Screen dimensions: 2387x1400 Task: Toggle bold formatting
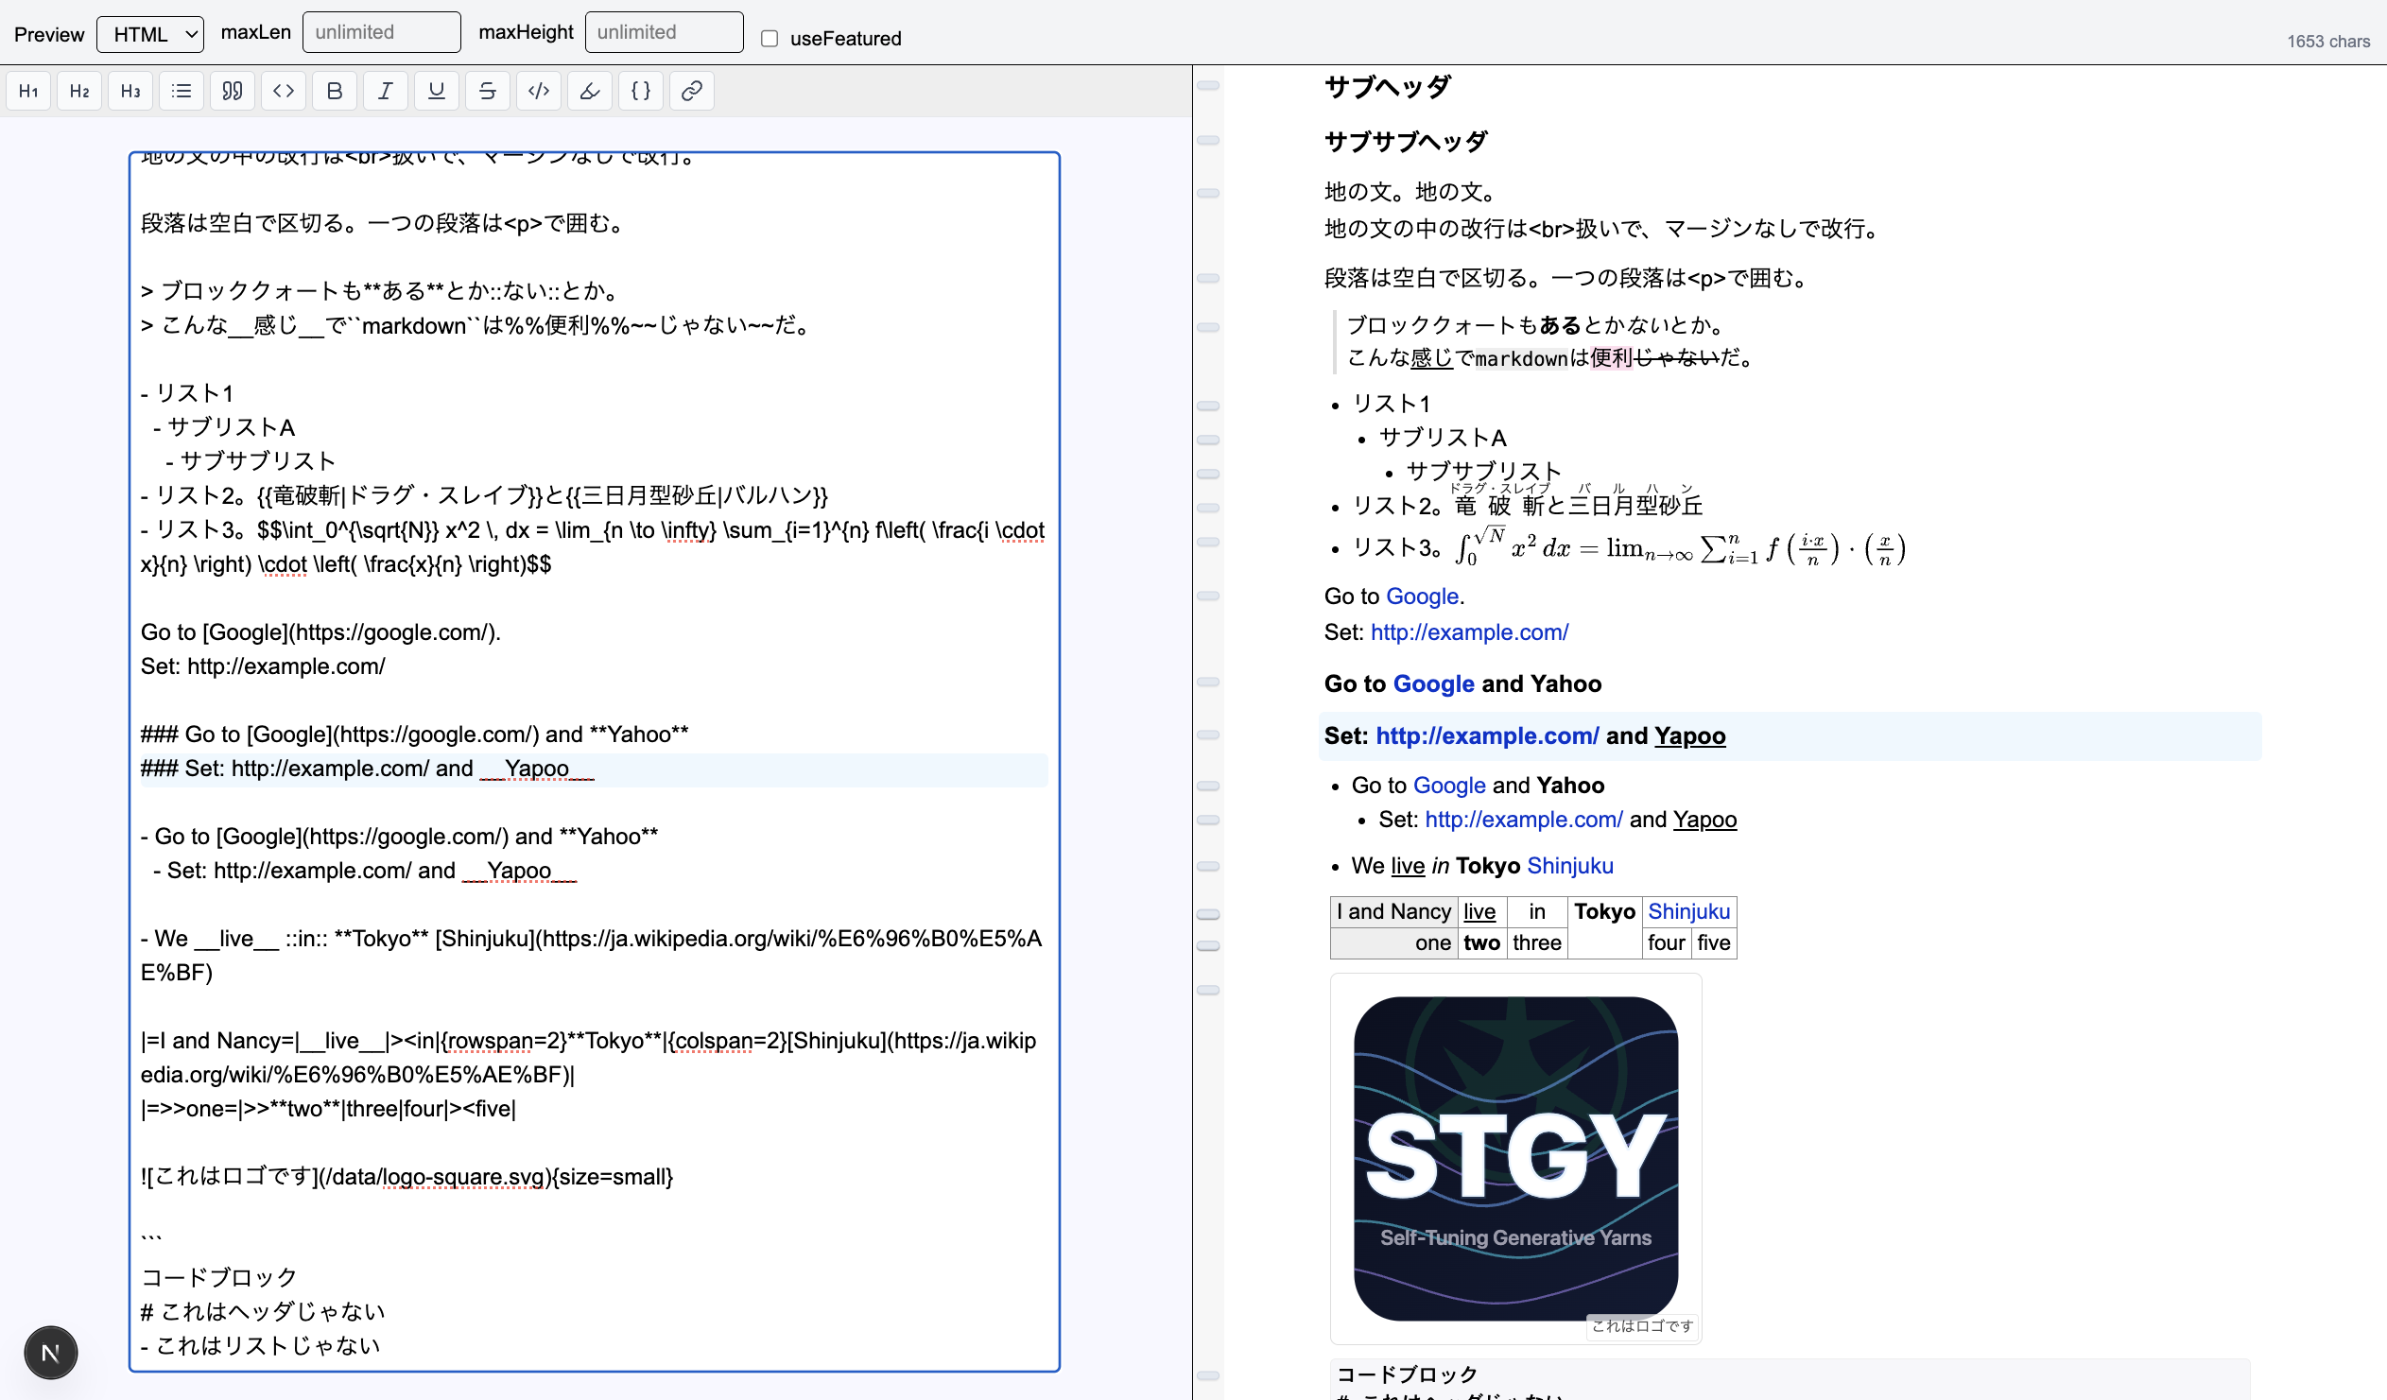pyautogui.click(x=335, y=91)
